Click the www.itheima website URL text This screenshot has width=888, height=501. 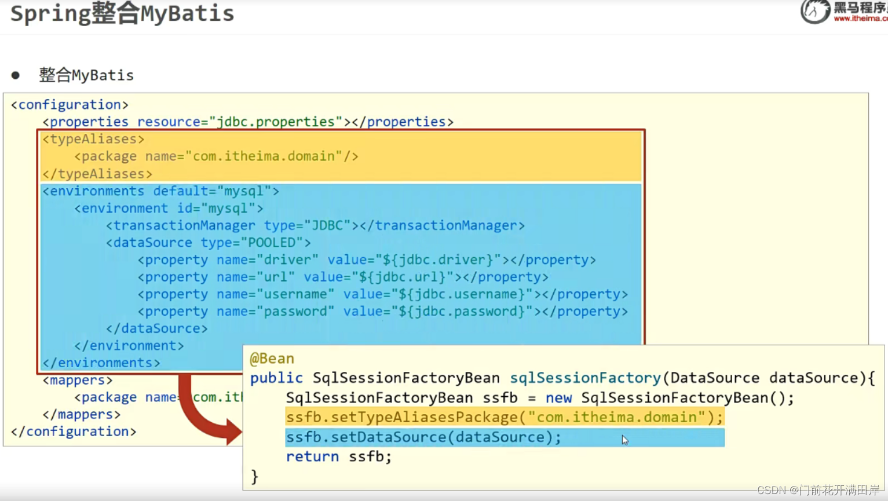tap(861, 19)
